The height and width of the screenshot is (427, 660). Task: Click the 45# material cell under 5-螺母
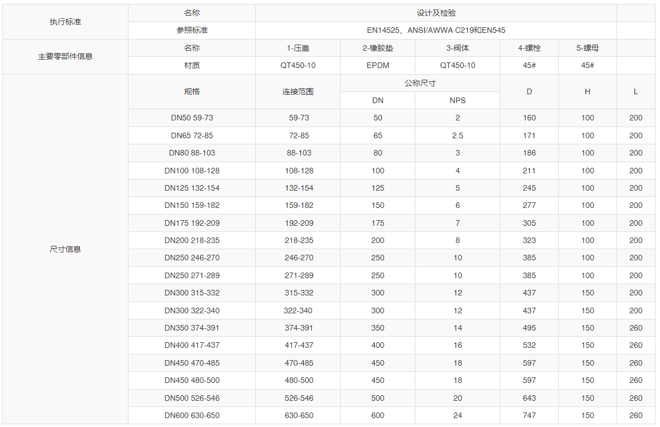click(x=587, y=65)
